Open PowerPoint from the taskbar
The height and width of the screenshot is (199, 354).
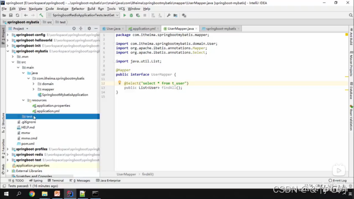pos(57,194)
